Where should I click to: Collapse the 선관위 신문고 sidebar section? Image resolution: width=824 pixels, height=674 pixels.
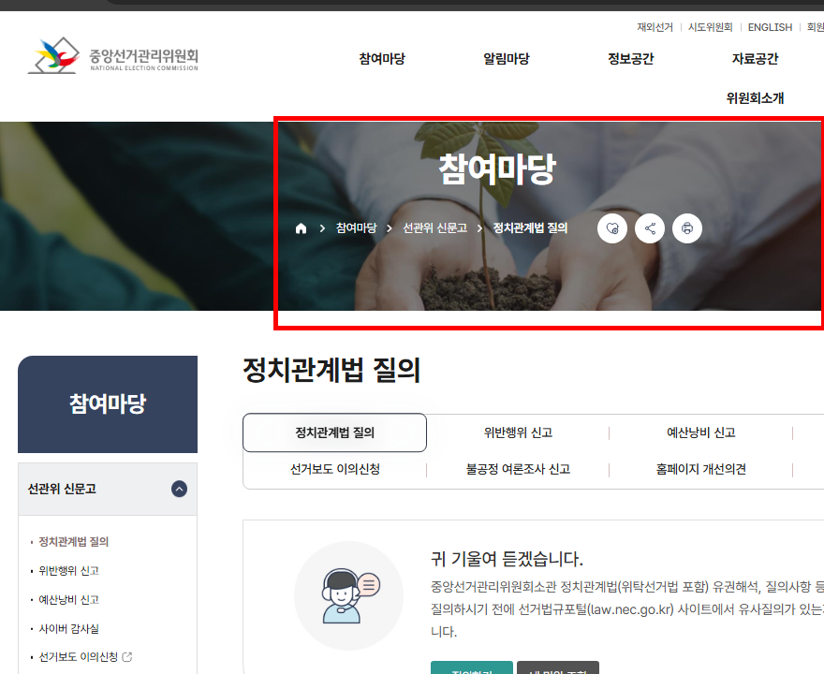(x=177, y=489)
